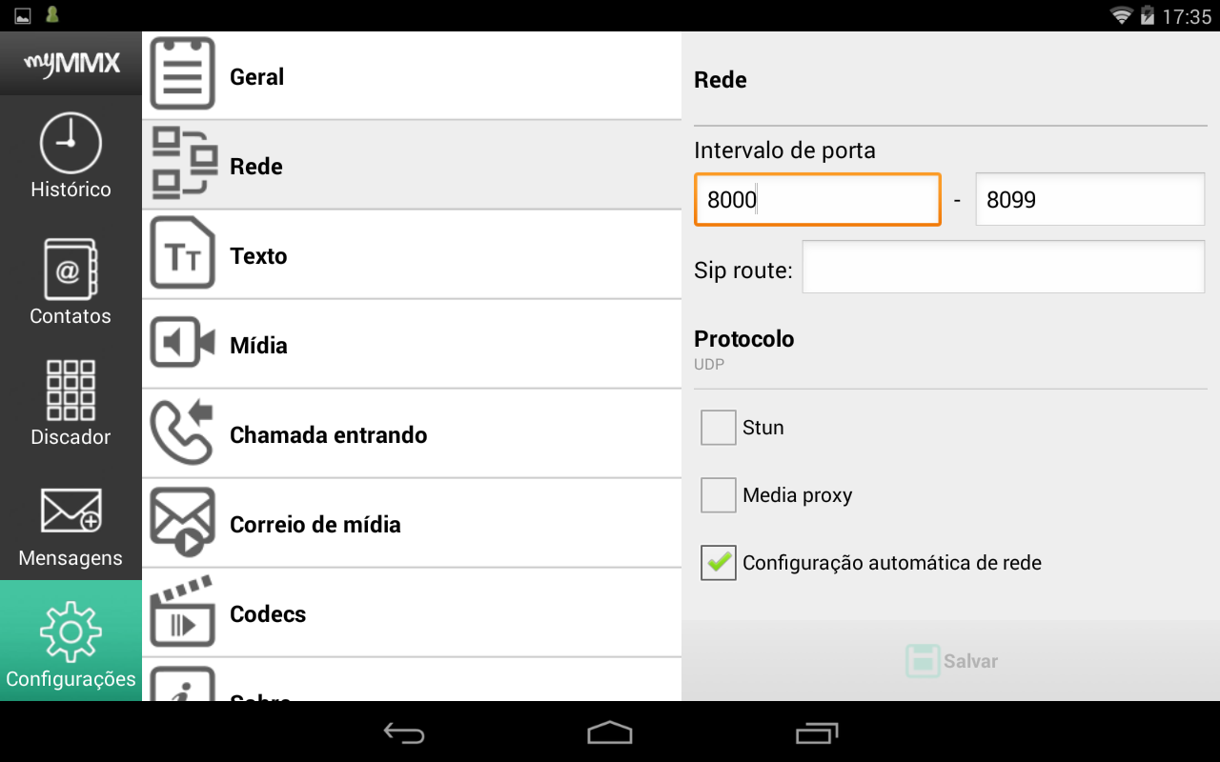Click the 8099 end port field

[x=1090, y=199]
